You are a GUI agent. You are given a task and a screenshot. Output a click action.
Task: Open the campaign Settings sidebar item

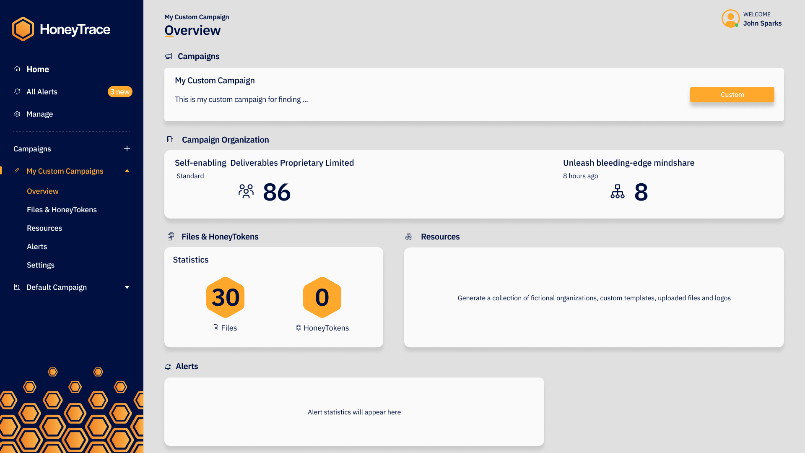(41, 265)
